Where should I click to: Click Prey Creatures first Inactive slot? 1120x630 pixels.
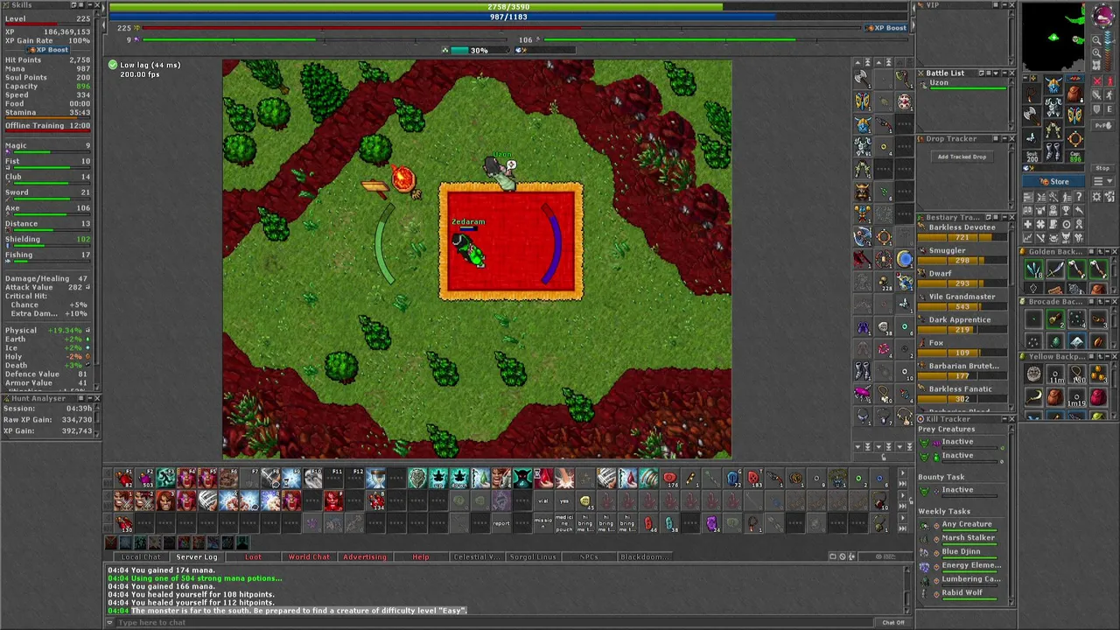pyautogui.click(x=961, y=442)
